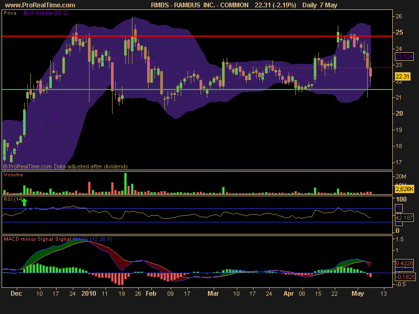The width and height of the screenshot is (419, 314).
Task: Click the Feb date label on the time axis
Action: coord(151,294)
